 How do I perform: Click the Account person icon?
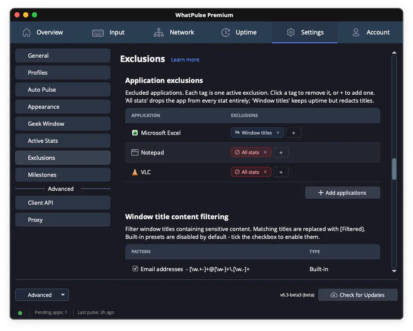(356, 32)
